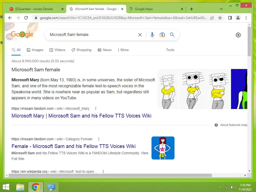The width and height of the screenshot is (256, 192).
Task: Close the Microsoft Sam female tab
Action: [122, 9]
